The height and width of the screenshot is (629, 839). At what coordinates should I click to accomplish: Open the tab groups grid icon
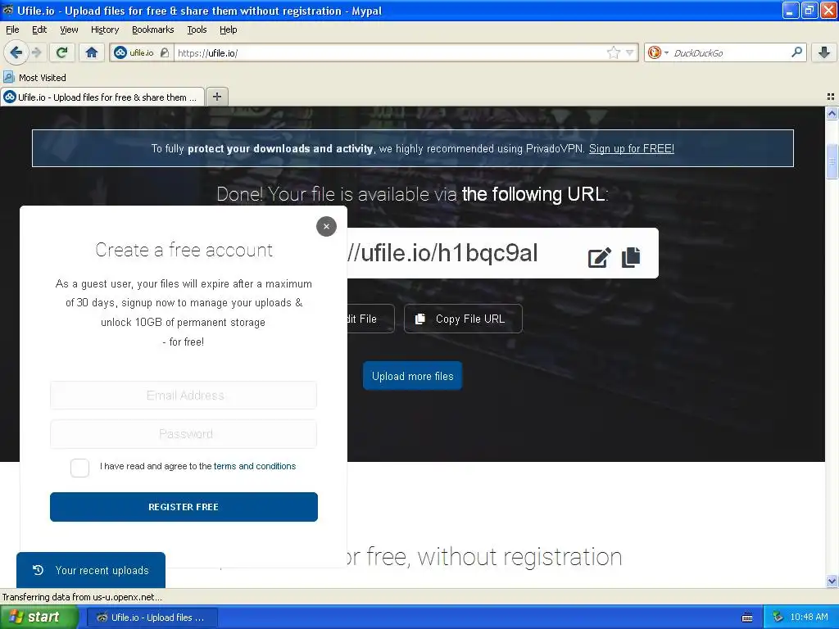pos(831,97)
